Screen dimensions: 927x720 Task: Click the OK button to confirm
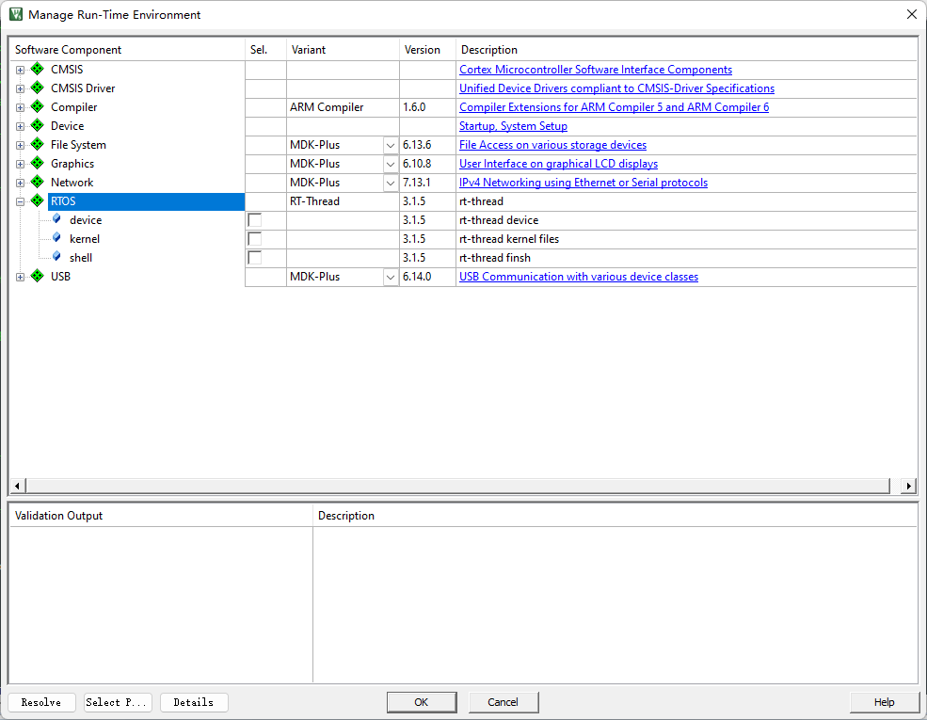coord(421,702)
